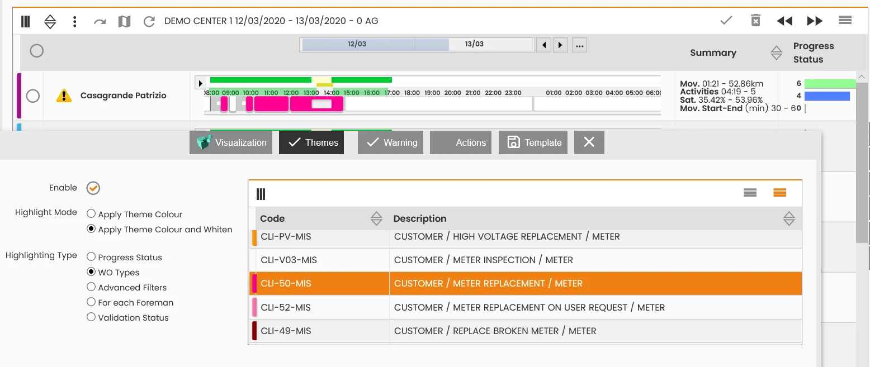
Task: Refresh the DEMO CENTER 1 schedule
Action: (149, 21)
